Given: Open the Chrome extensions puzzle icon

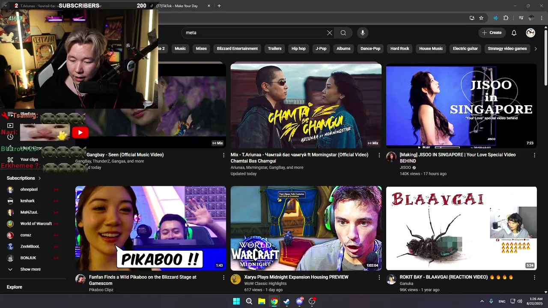Looking at the screenshot, I should 506,18.
